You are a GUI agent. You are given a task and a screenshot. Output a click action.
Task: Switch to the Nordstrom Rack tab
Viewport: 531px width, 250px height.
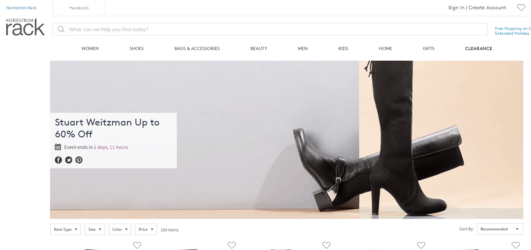21,8
